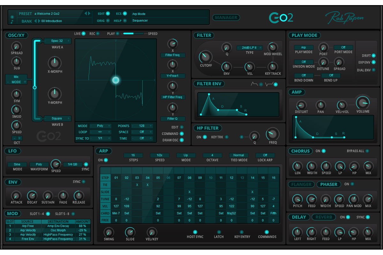Switch to the Flanger tab
Screen dimensions: 383x255
(x=302, y=184)
